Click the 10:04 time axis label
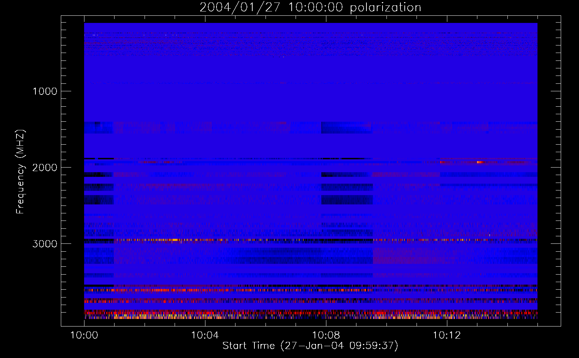Screen dimensions: 579x358 (205, 335)
